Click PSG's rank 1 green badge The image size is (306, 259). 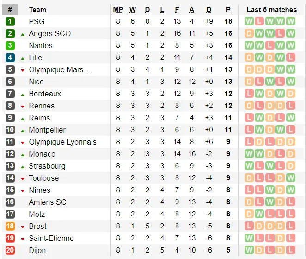10,21
